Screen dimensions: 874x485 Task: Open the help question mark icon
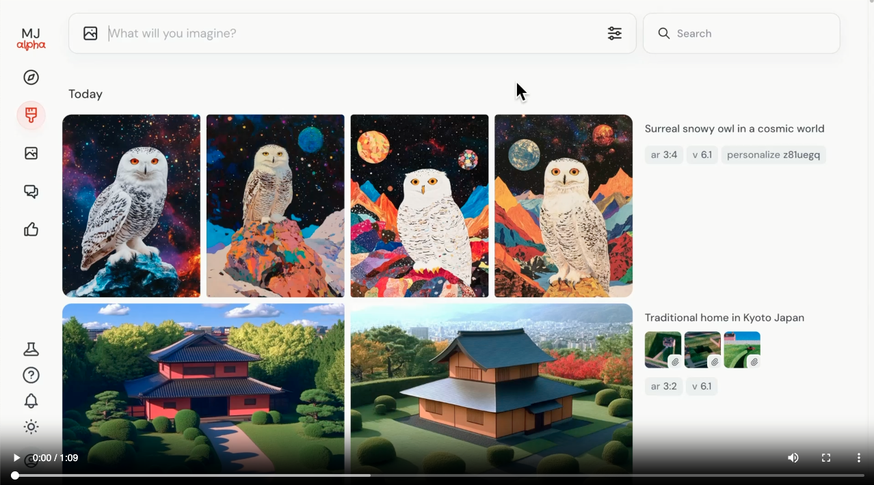(31, 375)
